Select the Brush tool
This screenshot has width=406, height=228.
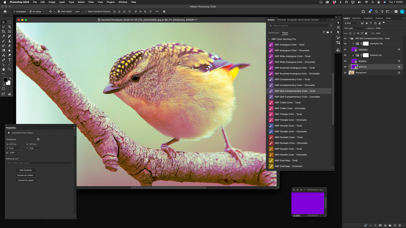tap(4, 41)
